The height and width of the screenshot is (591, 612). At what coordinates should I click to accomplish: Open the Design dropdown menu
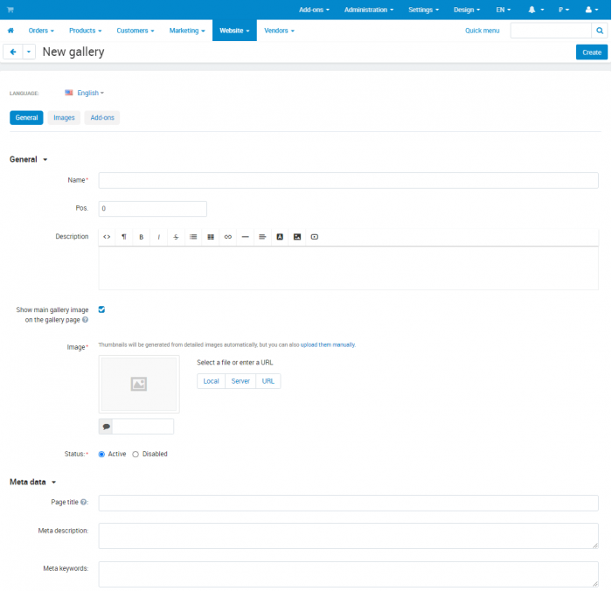click(x=466, y=10)
